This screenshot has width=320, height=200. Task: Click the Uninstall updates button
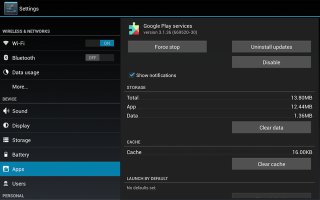(271, 47)
